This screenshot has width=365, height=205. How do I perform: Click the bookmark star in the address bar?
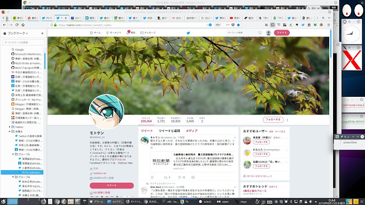[x=238, y=25]
